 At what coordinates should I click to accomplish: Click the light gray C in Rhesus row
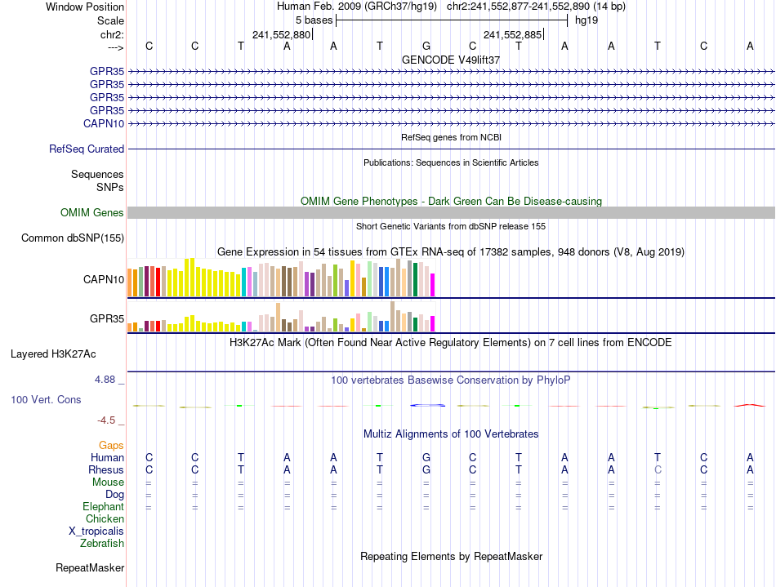tap(658, 469)
